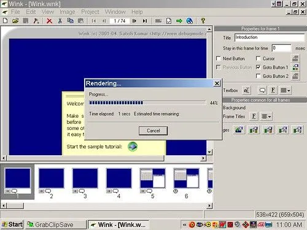
Task: Create a new project via toolbar
Action: pyautogui.click(x=6, y=21)
